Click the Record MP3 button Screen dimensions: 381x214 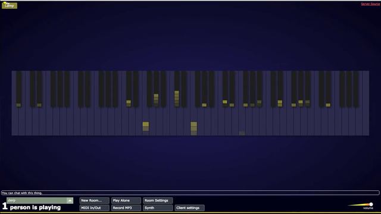coord(126,208)
